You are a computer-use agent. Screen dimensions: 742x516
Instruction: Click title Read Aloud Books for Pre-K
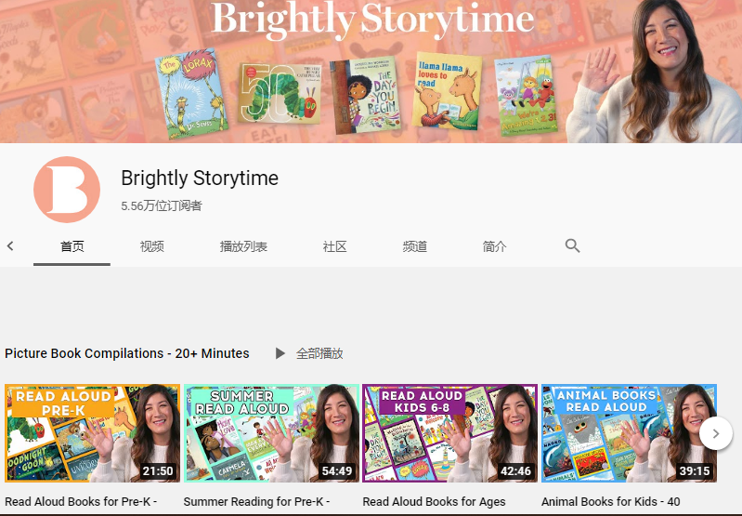pyautogui.click(x=81, y=502)
